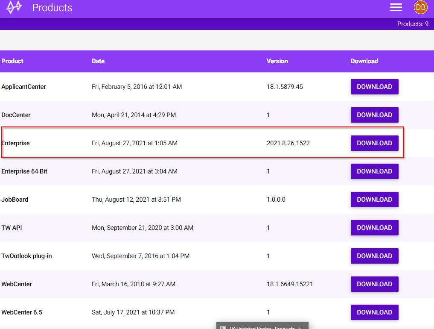Download the Enterprise 64 Bit product

click(375, 171)
